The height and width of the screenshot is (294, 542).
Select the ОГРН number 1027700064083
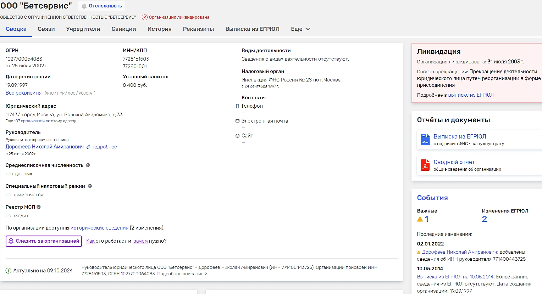(x=24, y=59)
